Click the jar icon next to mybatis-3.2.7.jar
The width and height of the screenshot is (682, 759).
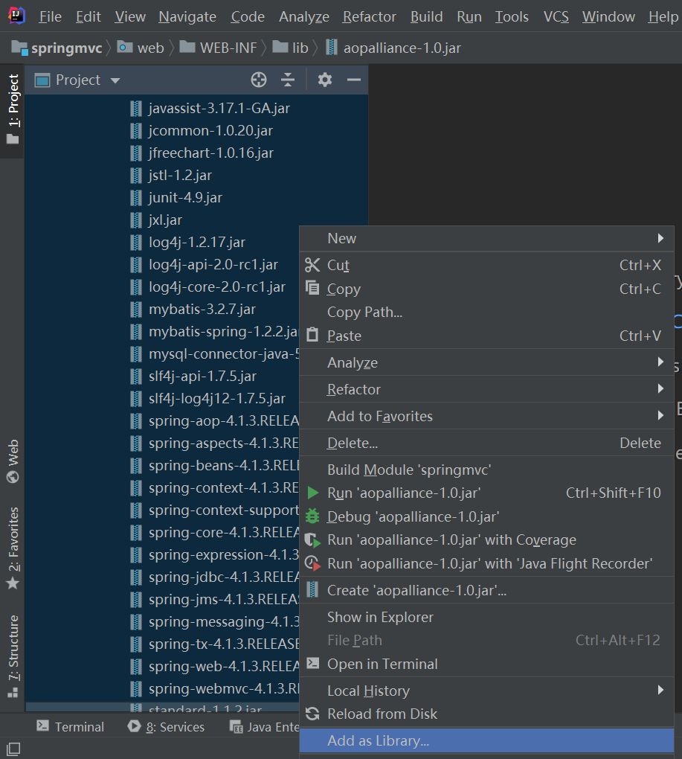point(136,309)
